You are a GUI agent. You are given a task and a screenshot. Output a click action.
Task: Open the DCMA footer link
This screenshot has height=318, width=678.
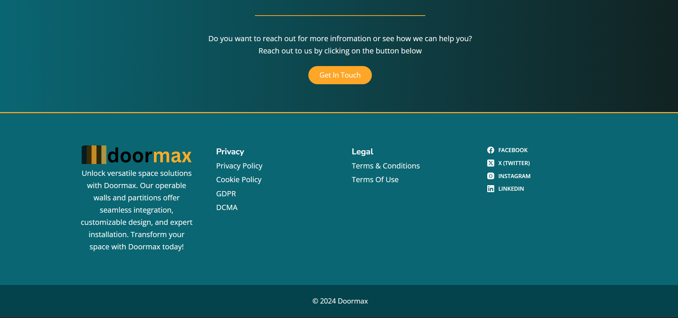[227, 207]
